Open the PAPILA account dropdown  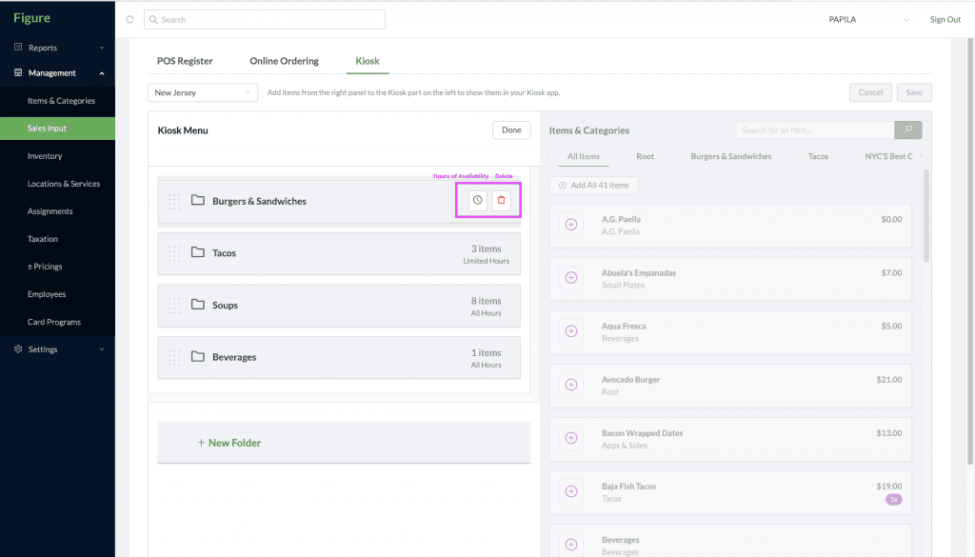[x=868, y=20]
